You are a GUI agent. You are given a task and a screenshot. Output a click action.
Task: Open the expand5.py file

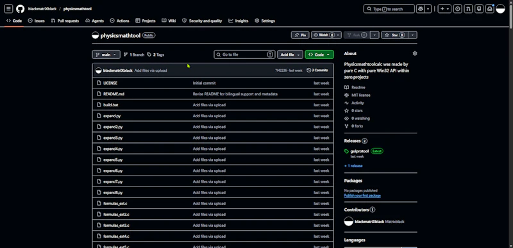(113, 160)
